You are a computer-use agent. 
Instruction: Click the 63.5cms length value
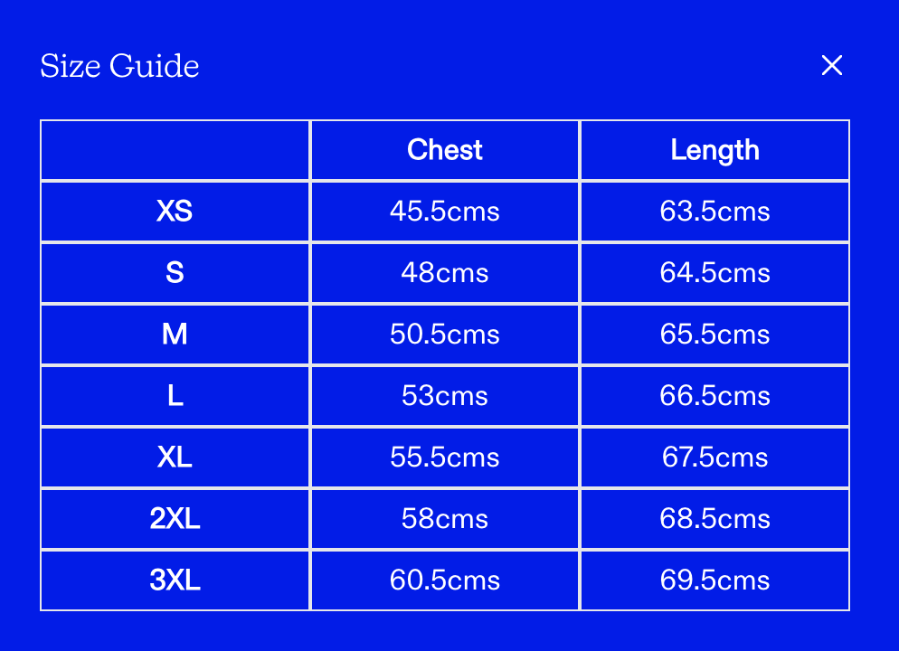pyautogui.click(x=714, y=212)
